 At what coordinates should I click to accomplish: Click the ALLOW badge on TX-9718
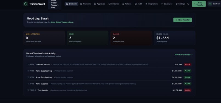point(188,71)
